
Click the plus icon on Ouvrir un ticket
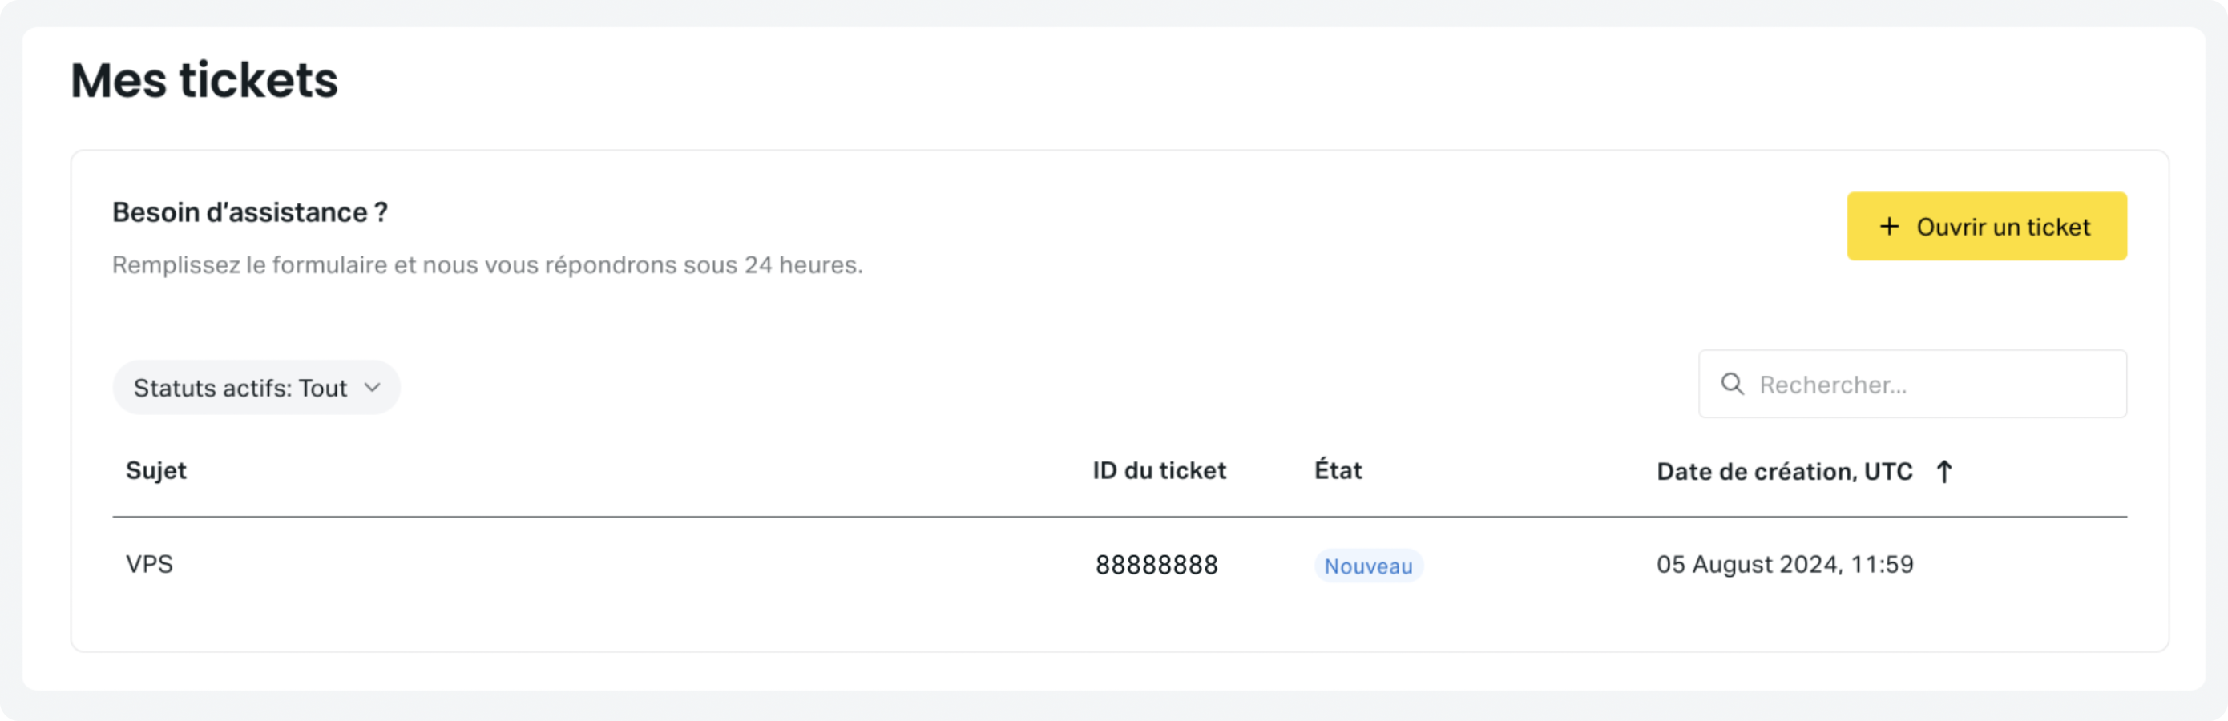point(1889,227)
